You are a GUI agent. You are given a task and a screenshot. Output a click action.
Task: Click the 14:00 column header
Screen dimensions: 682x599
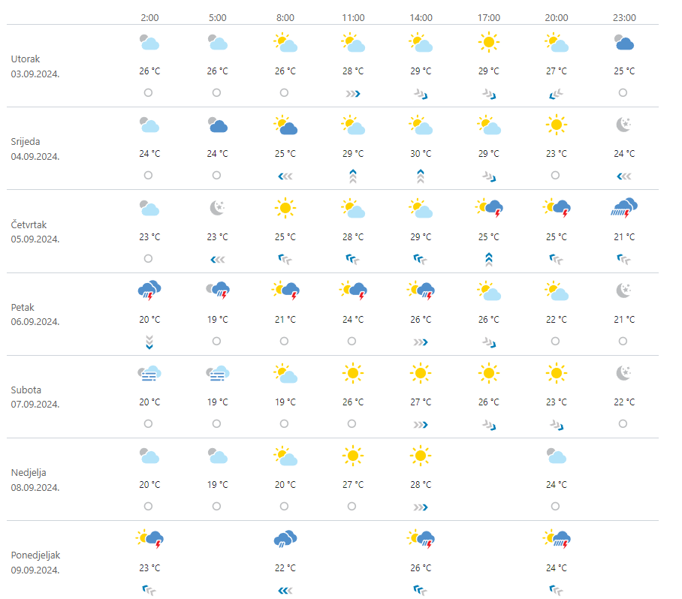[421, 17]
